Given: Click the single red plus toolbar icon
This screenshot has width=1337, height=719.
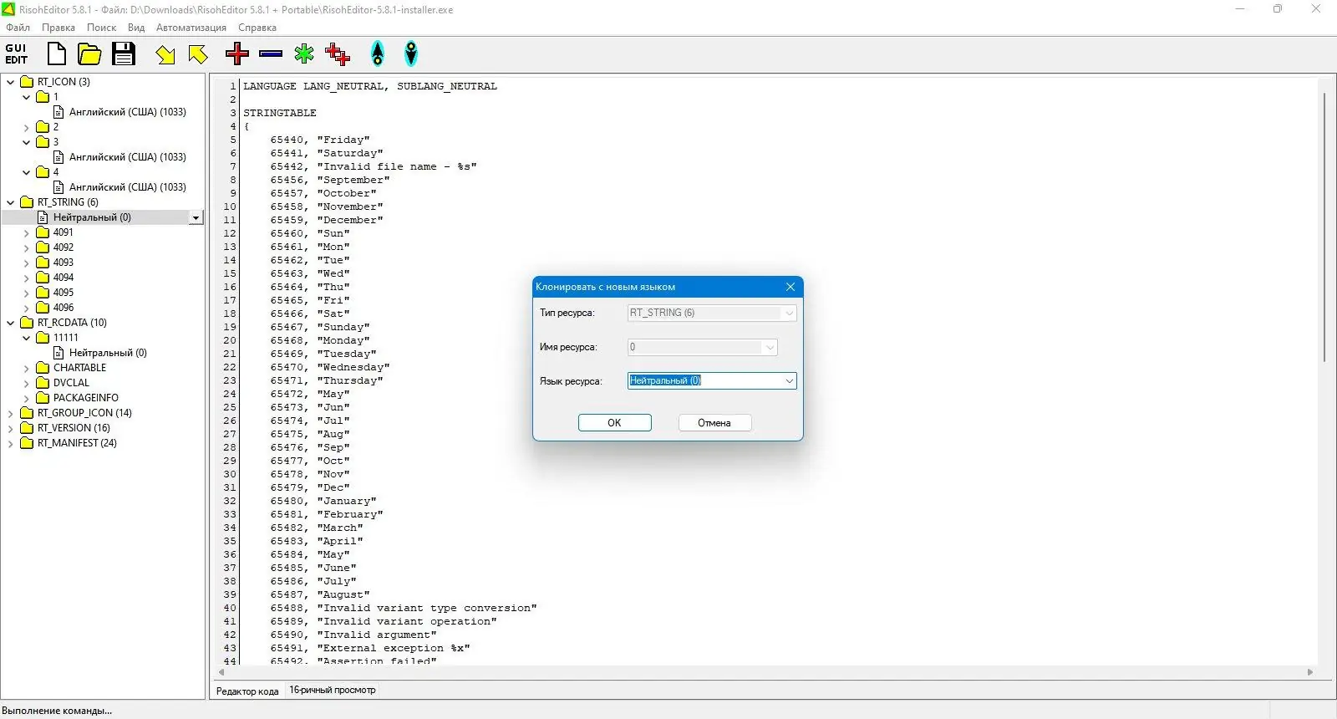Looking at the screenshot, I should pos(237,54).
